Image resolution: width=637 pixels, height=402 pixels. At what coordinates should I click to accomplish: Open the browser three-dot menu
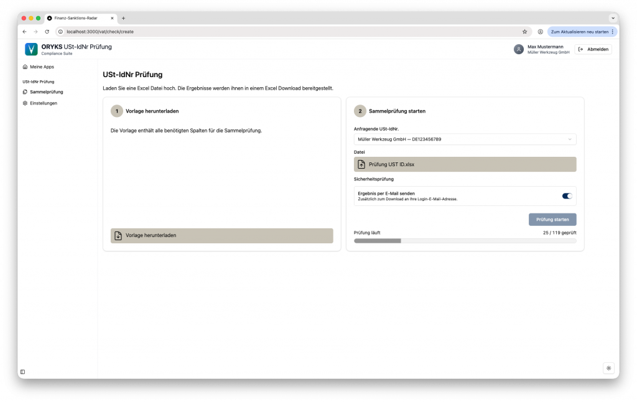pyautogui.click(x=613, y=31)
